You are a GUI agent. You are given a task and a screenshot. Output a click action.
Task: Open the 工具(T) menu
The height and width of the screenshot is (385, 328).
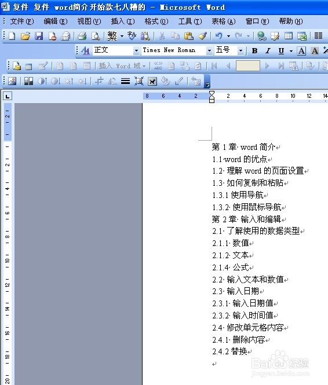tap(190, 21)
